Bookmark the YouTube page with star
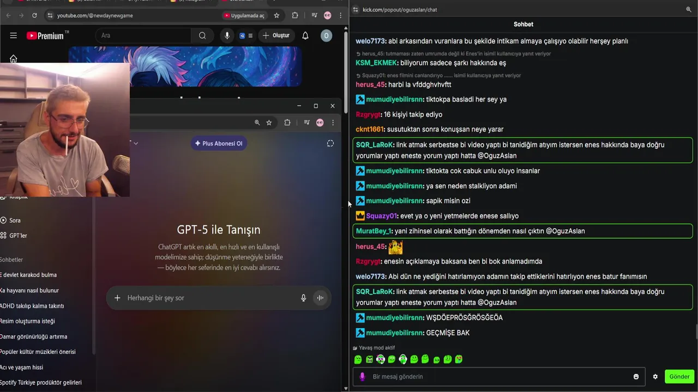This screenshot has width=698, height=392. pyautogui.click(x=276, y=16)
